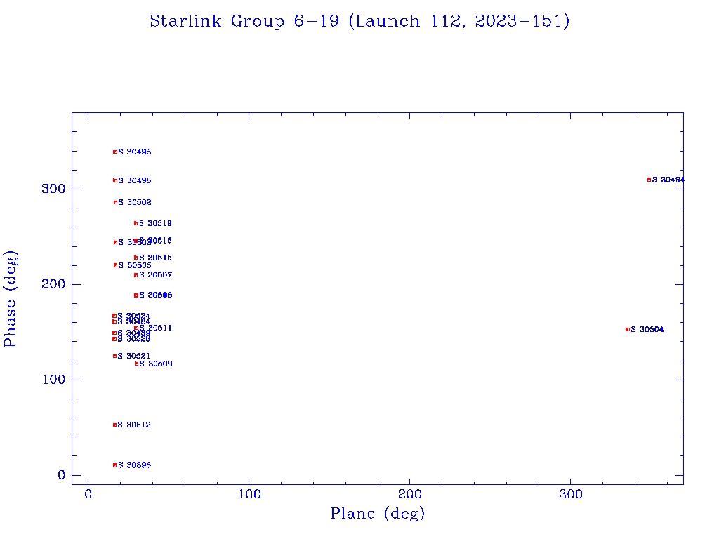The height and width of the screenshot is (539, 719).
Task: Click the red data point for S 30504
Action: pos(627,330)
